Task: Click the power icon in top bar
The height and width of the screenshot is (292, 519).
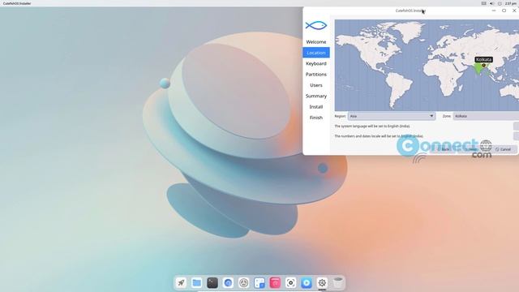Action: [500, 3]
